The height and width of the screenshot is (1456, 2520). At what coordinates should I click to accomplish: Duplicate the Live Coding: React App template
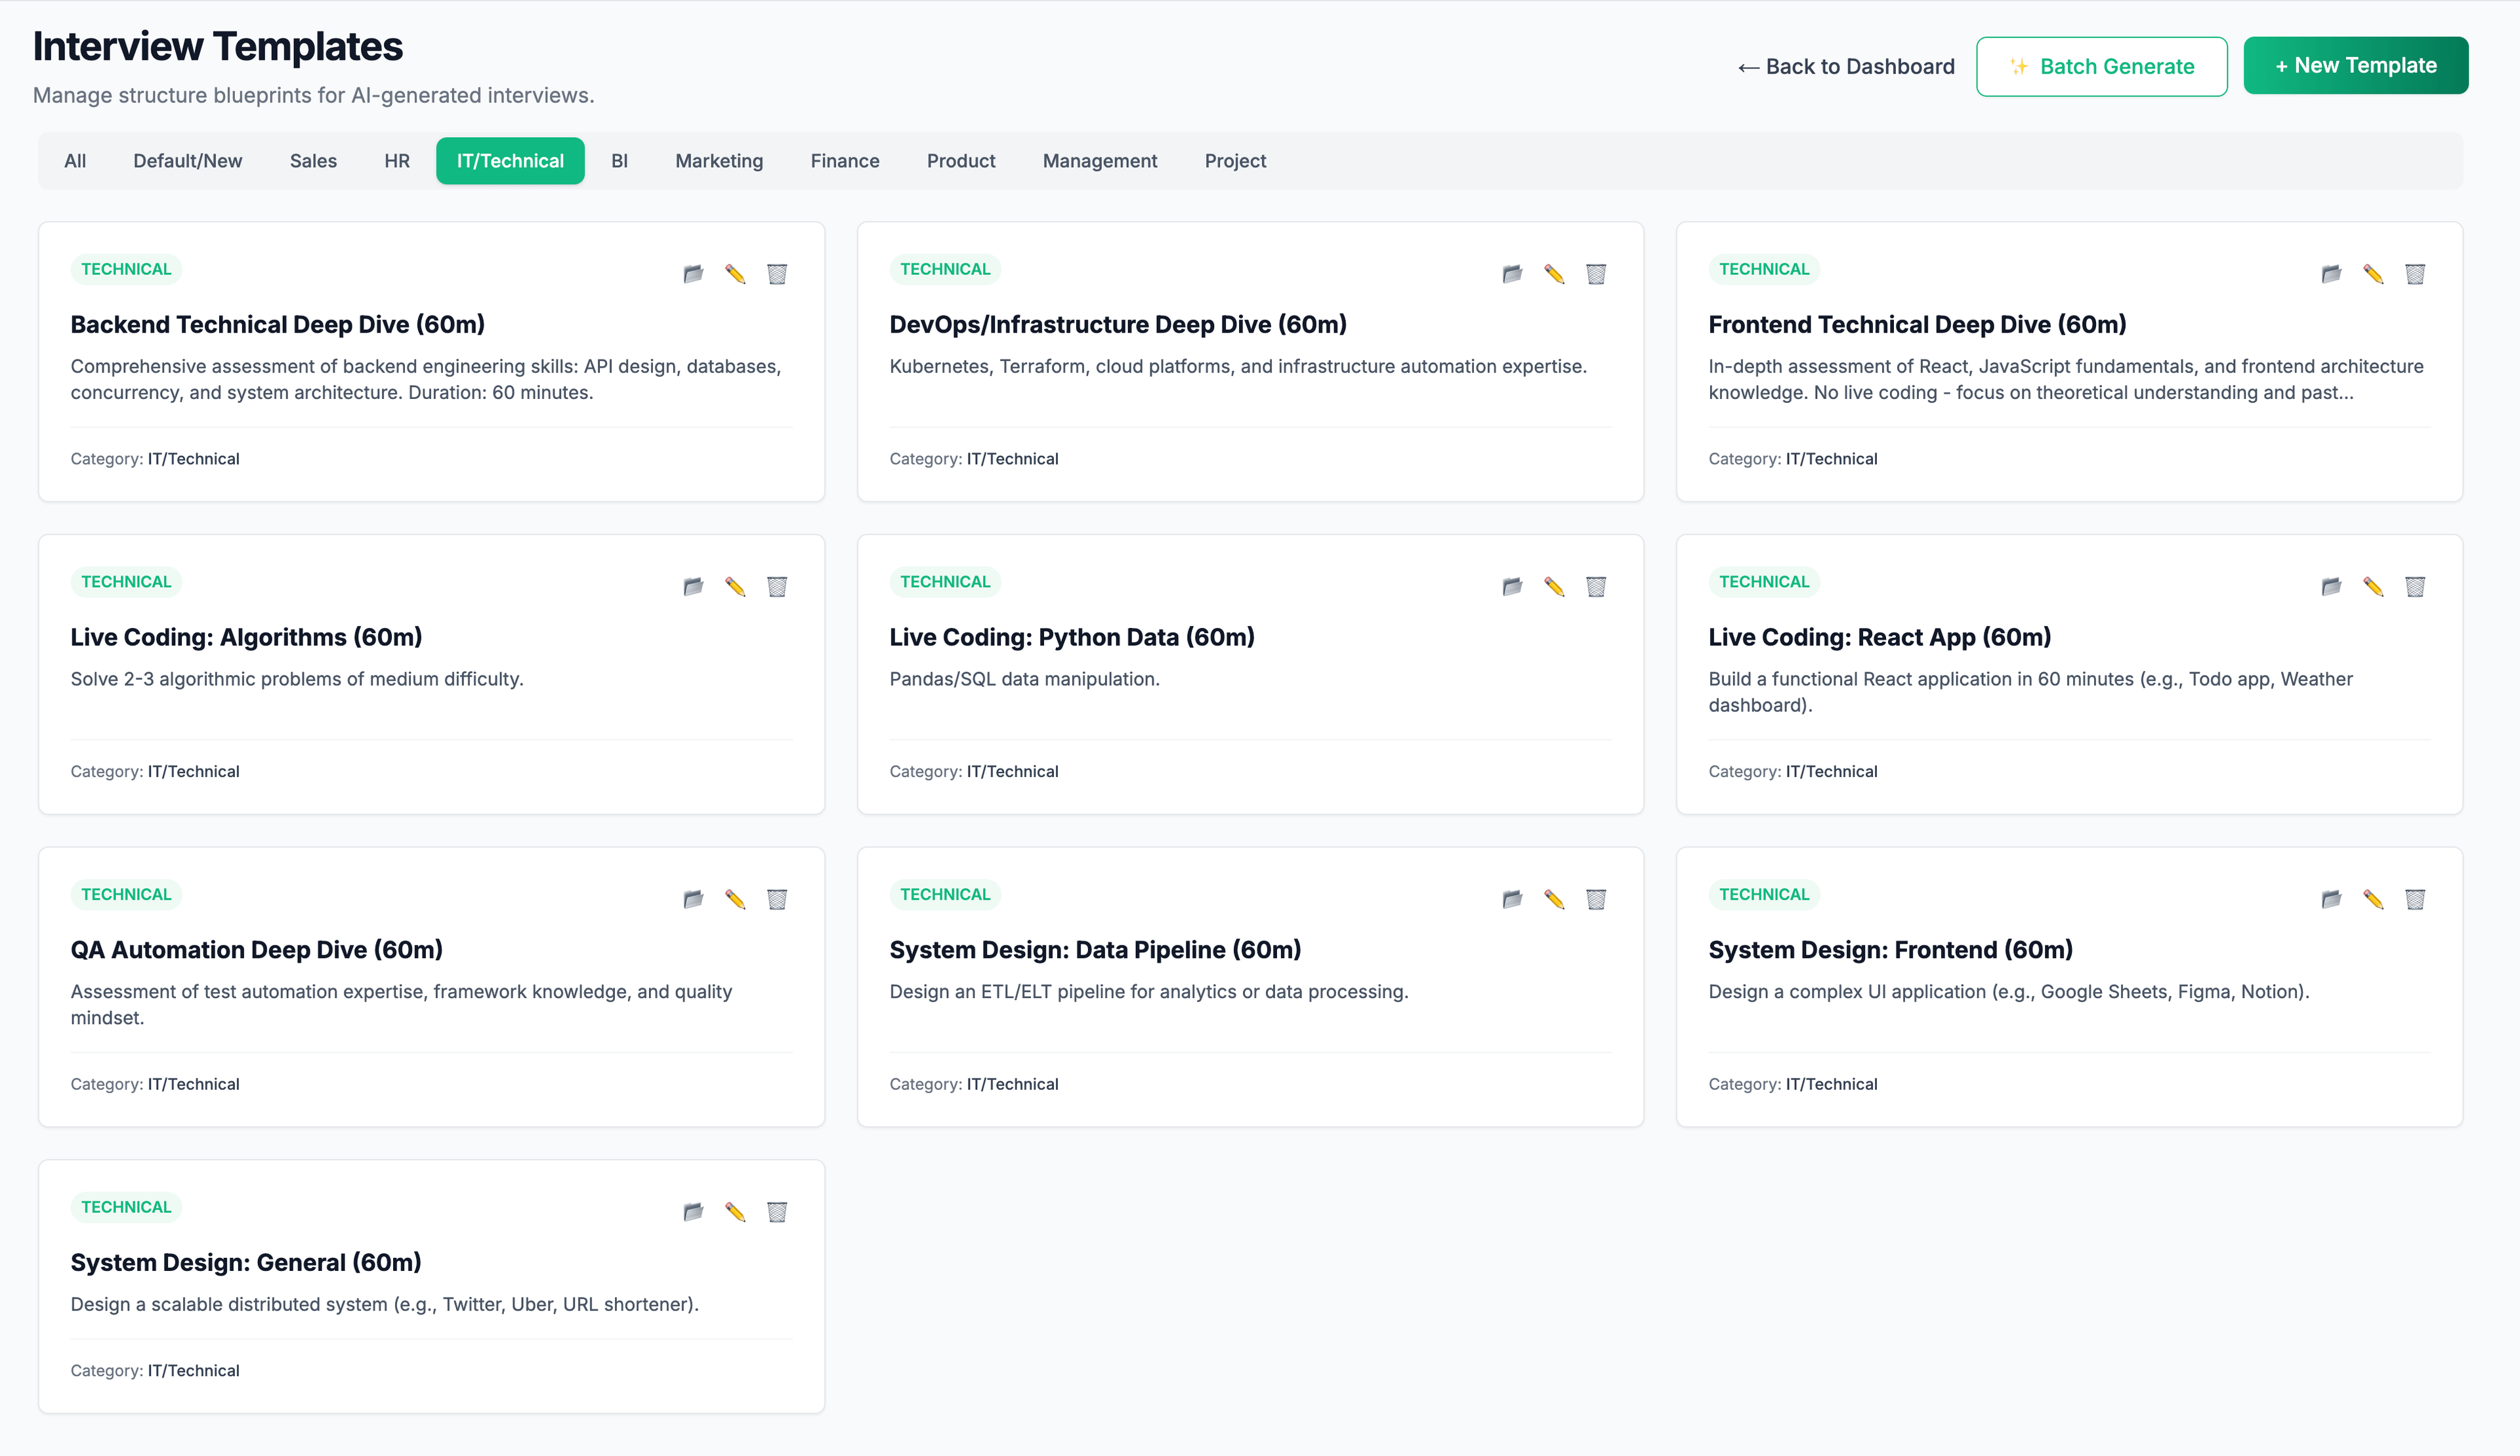coord(2330,586)
